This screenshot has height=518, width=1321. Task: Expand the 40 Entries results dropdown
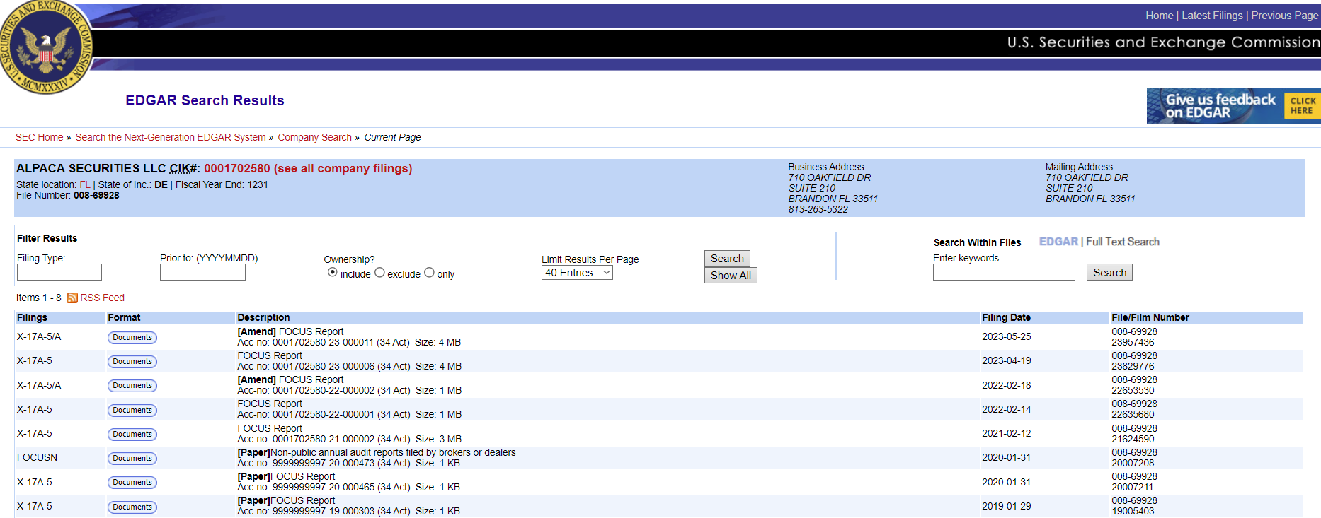pyautogui.click(x=577, y=273)
